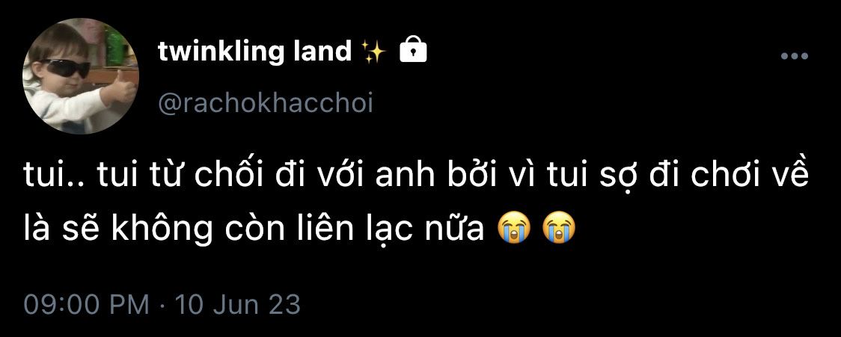Click the dot separator between time and date
Viewport: 841px width, 337px height.
click(162, 306)
